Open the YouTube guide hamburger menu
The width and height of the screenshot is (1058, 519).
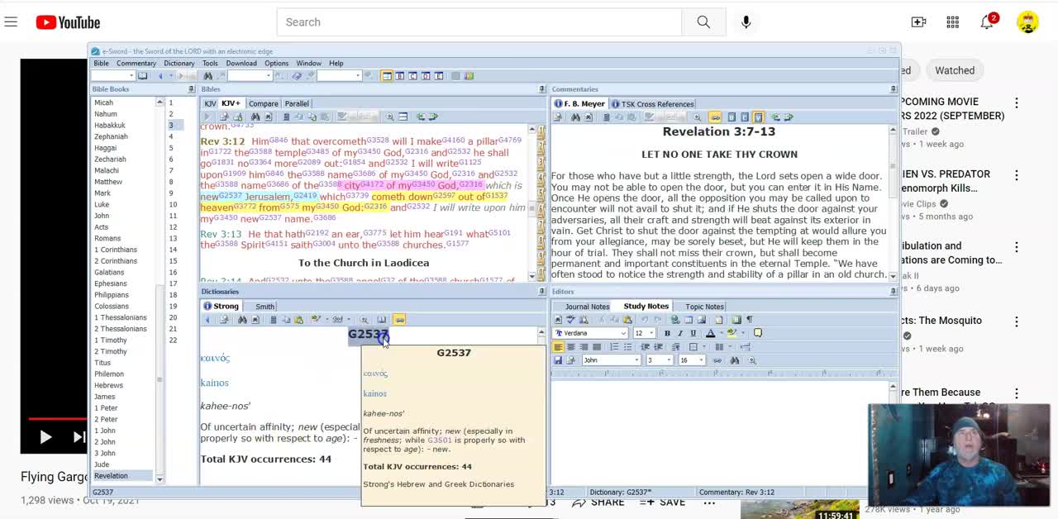tap(11, 22)
